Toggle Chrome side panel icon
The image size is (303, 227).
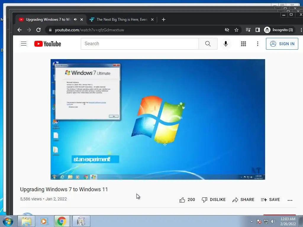[258, 30]
